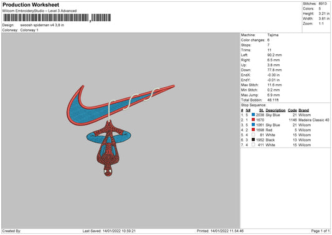Click the Page 1 of 1 label

pos(320,231)
